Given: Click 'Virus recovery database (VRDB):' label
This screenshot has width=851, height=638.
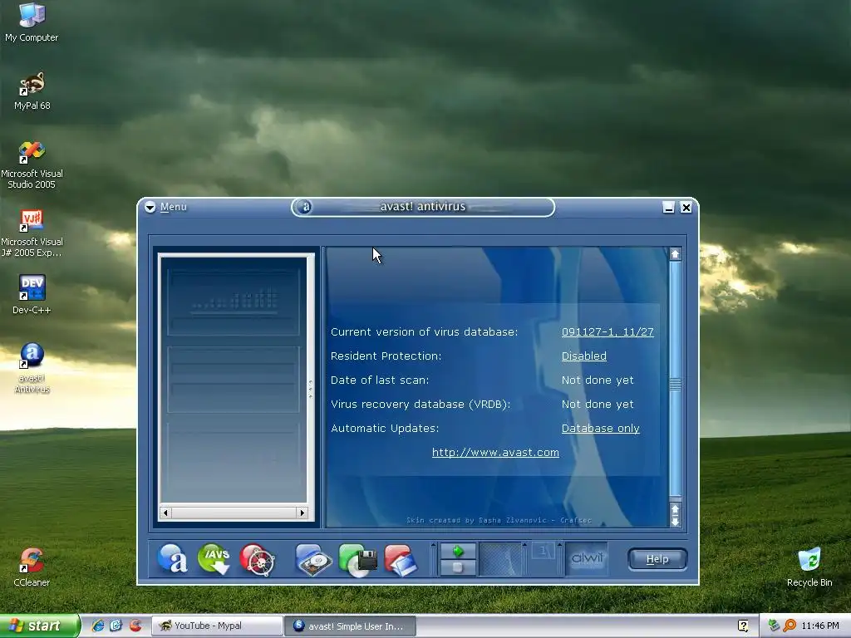Looking at the screenshot, I should coord(421,405).
